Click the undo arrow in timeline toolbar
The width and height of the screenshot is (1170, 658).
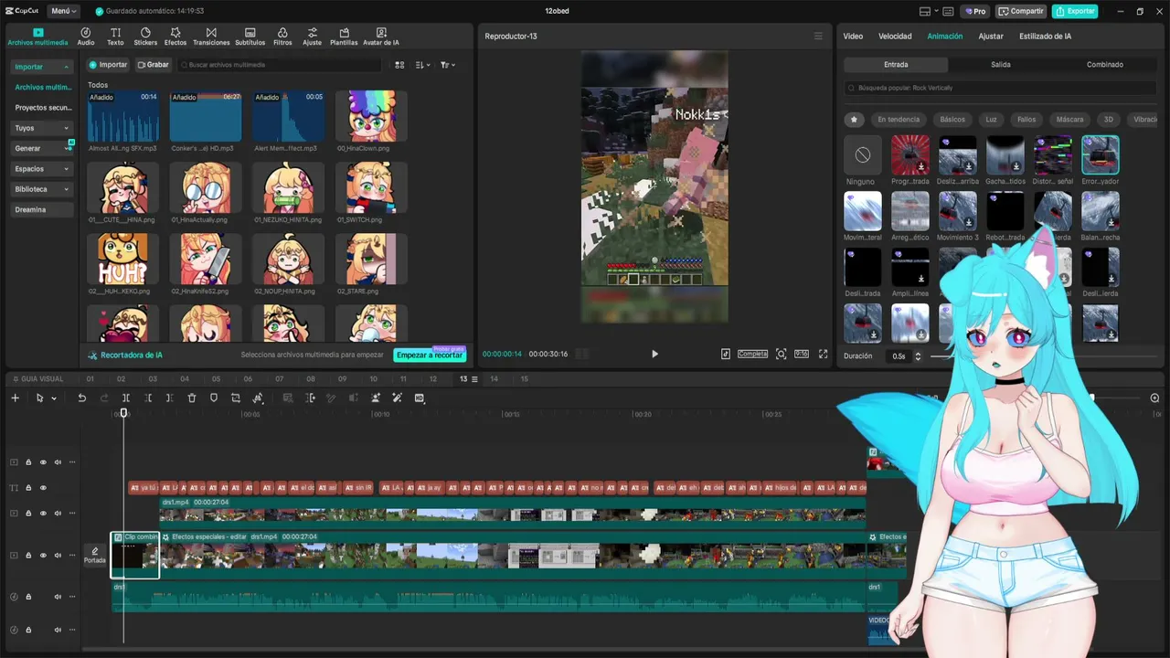(x=81, y=398)
